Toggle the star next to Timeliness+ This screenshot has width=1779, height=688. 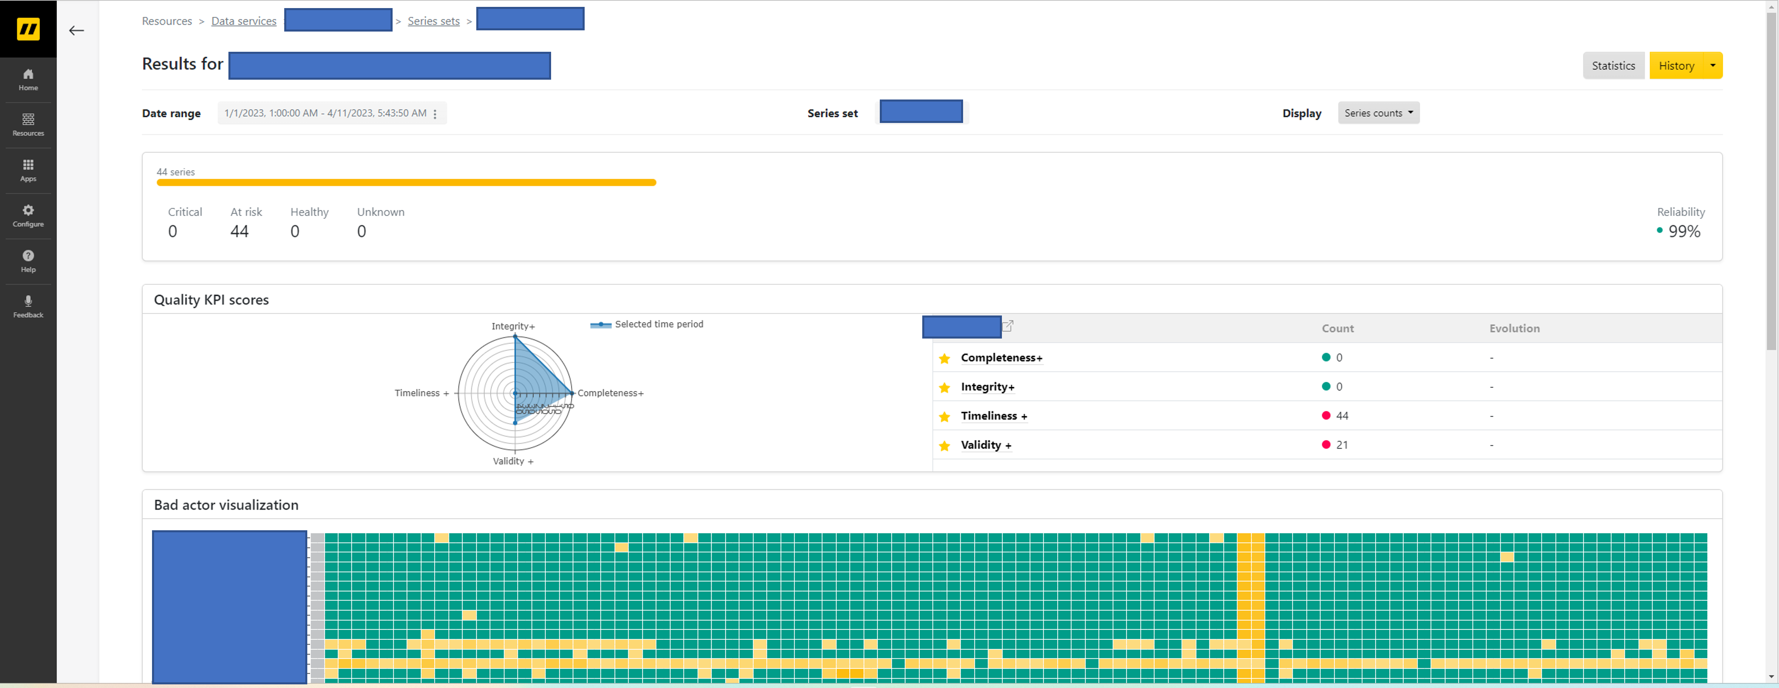tap(944, 417)
